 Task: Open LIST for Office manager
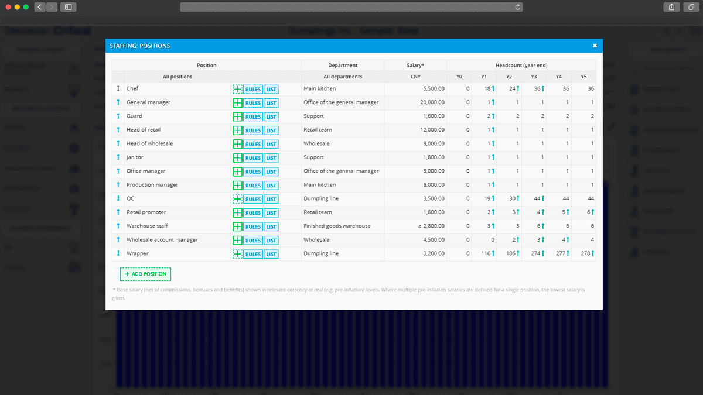tap(271, 171)
